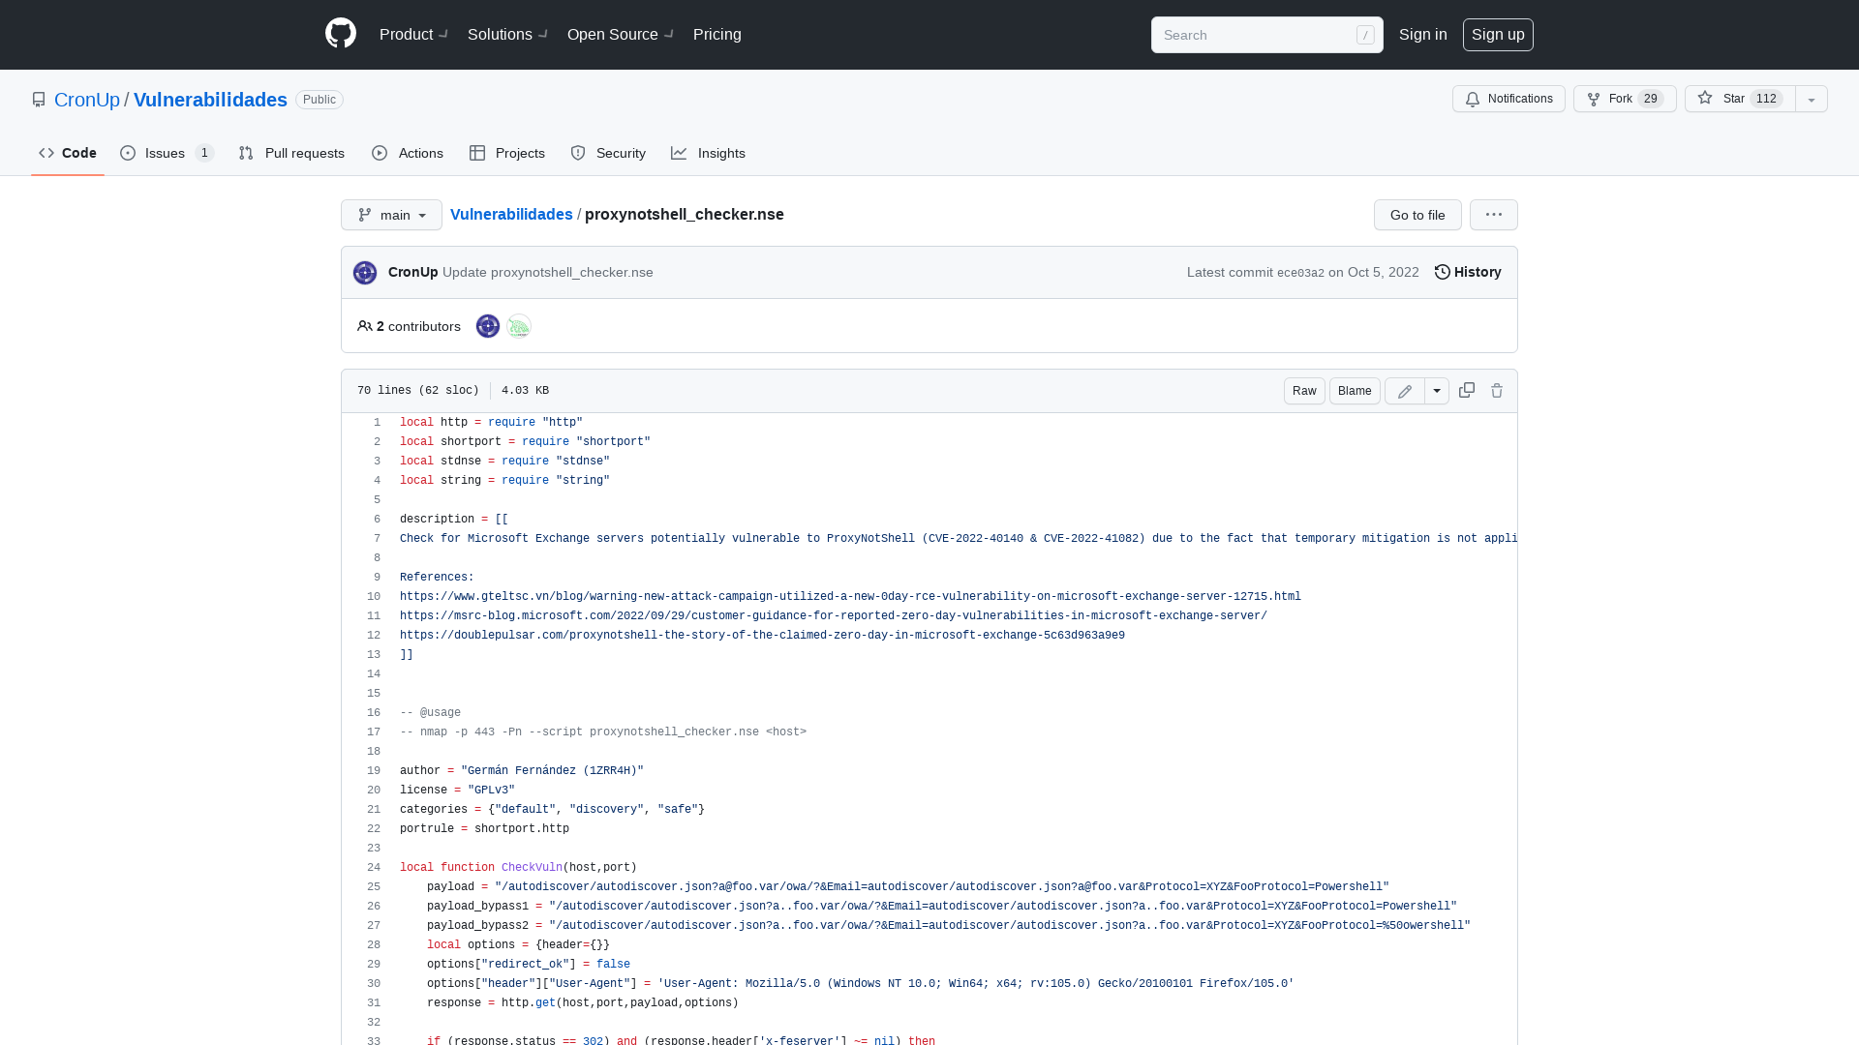Image resolution: width=1859 pixels, height=1045 pixels.
Task: Delete proxynotshell_checker.nse via the trash icon
Action: pyautogui.click(x=1497, y=390)
